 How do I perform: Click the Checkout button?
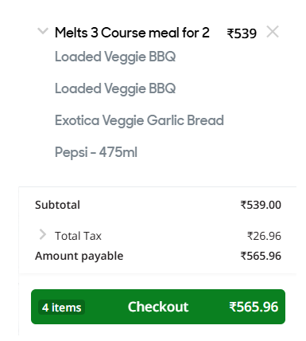(x=158, y=307)
